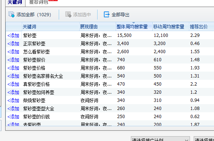Open the 推荐词包 tab
This screenshot has height=141, width=214.
pos(39,2)
